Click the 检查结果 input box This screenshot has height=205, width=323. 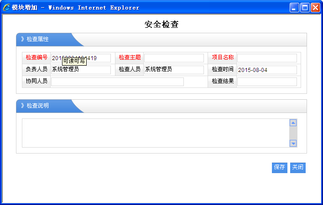(x=267, y=82)
